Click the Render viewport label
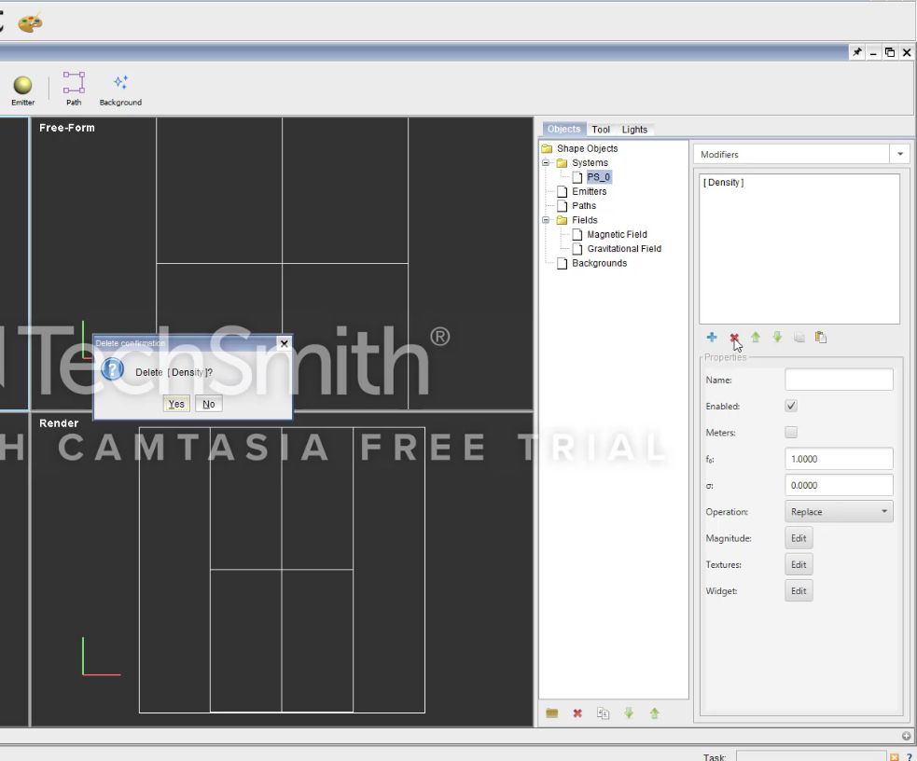 coord(59,422)
